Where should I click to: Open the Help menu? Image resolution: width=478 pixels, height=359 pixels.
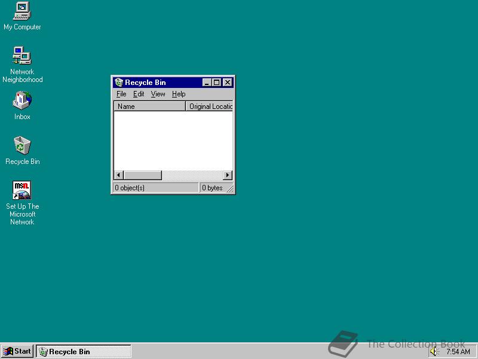click(x=179, y=94)
